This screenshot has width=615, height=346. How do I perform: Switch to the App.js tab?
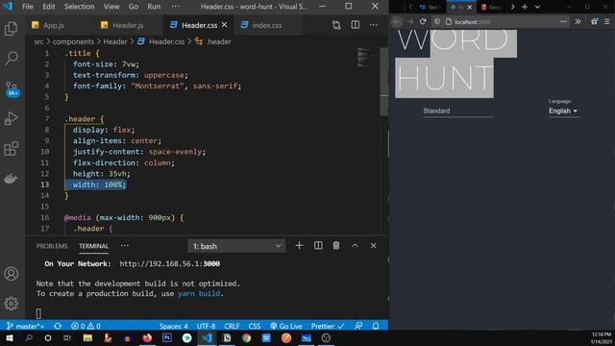(54, 25)
